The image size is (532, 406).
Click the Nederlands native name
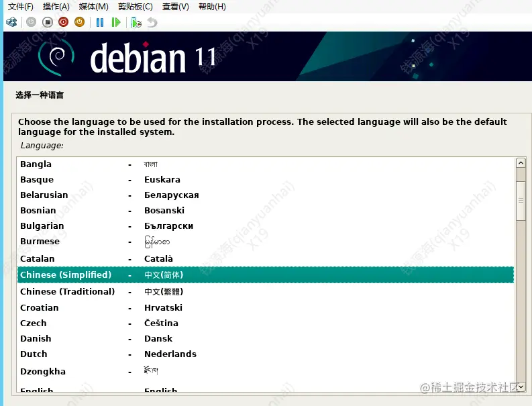pyautogui.click(x=170, y=354)
